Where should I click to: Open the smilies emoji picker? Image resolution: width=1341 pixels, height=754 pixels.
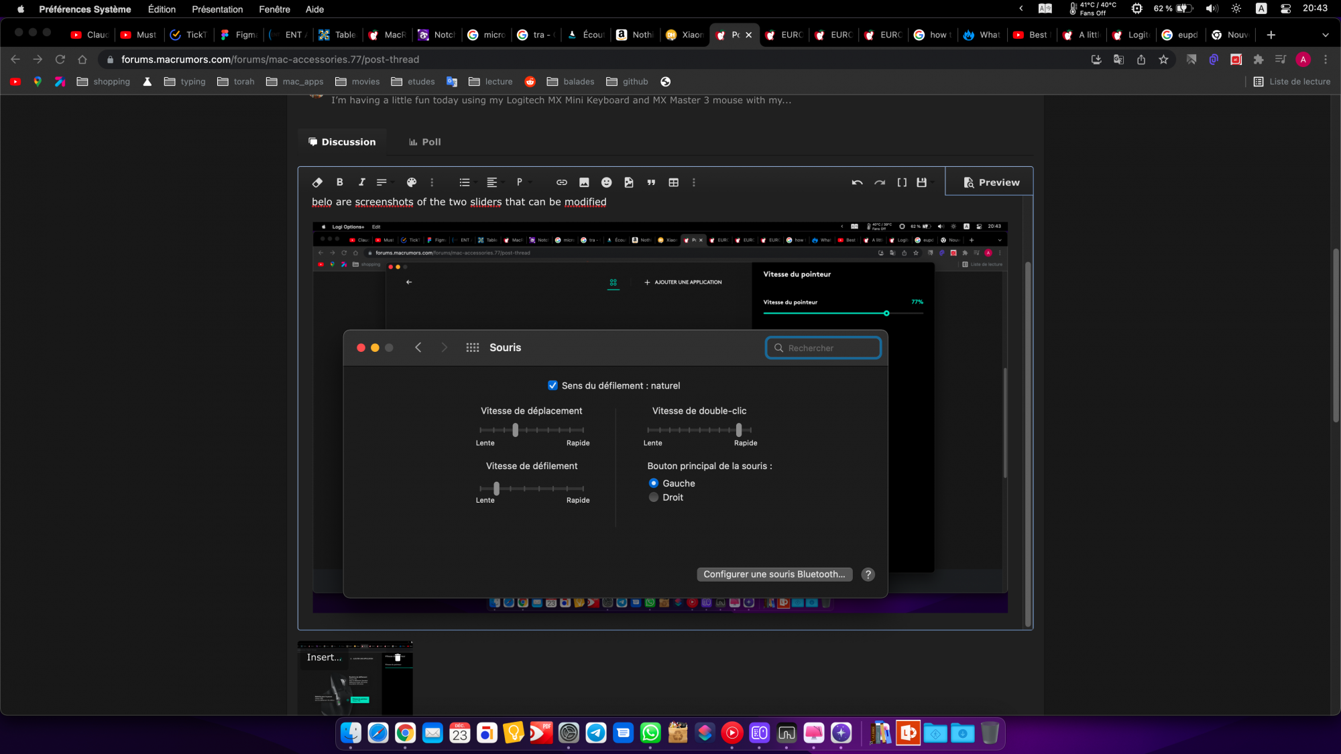point(606,182)
